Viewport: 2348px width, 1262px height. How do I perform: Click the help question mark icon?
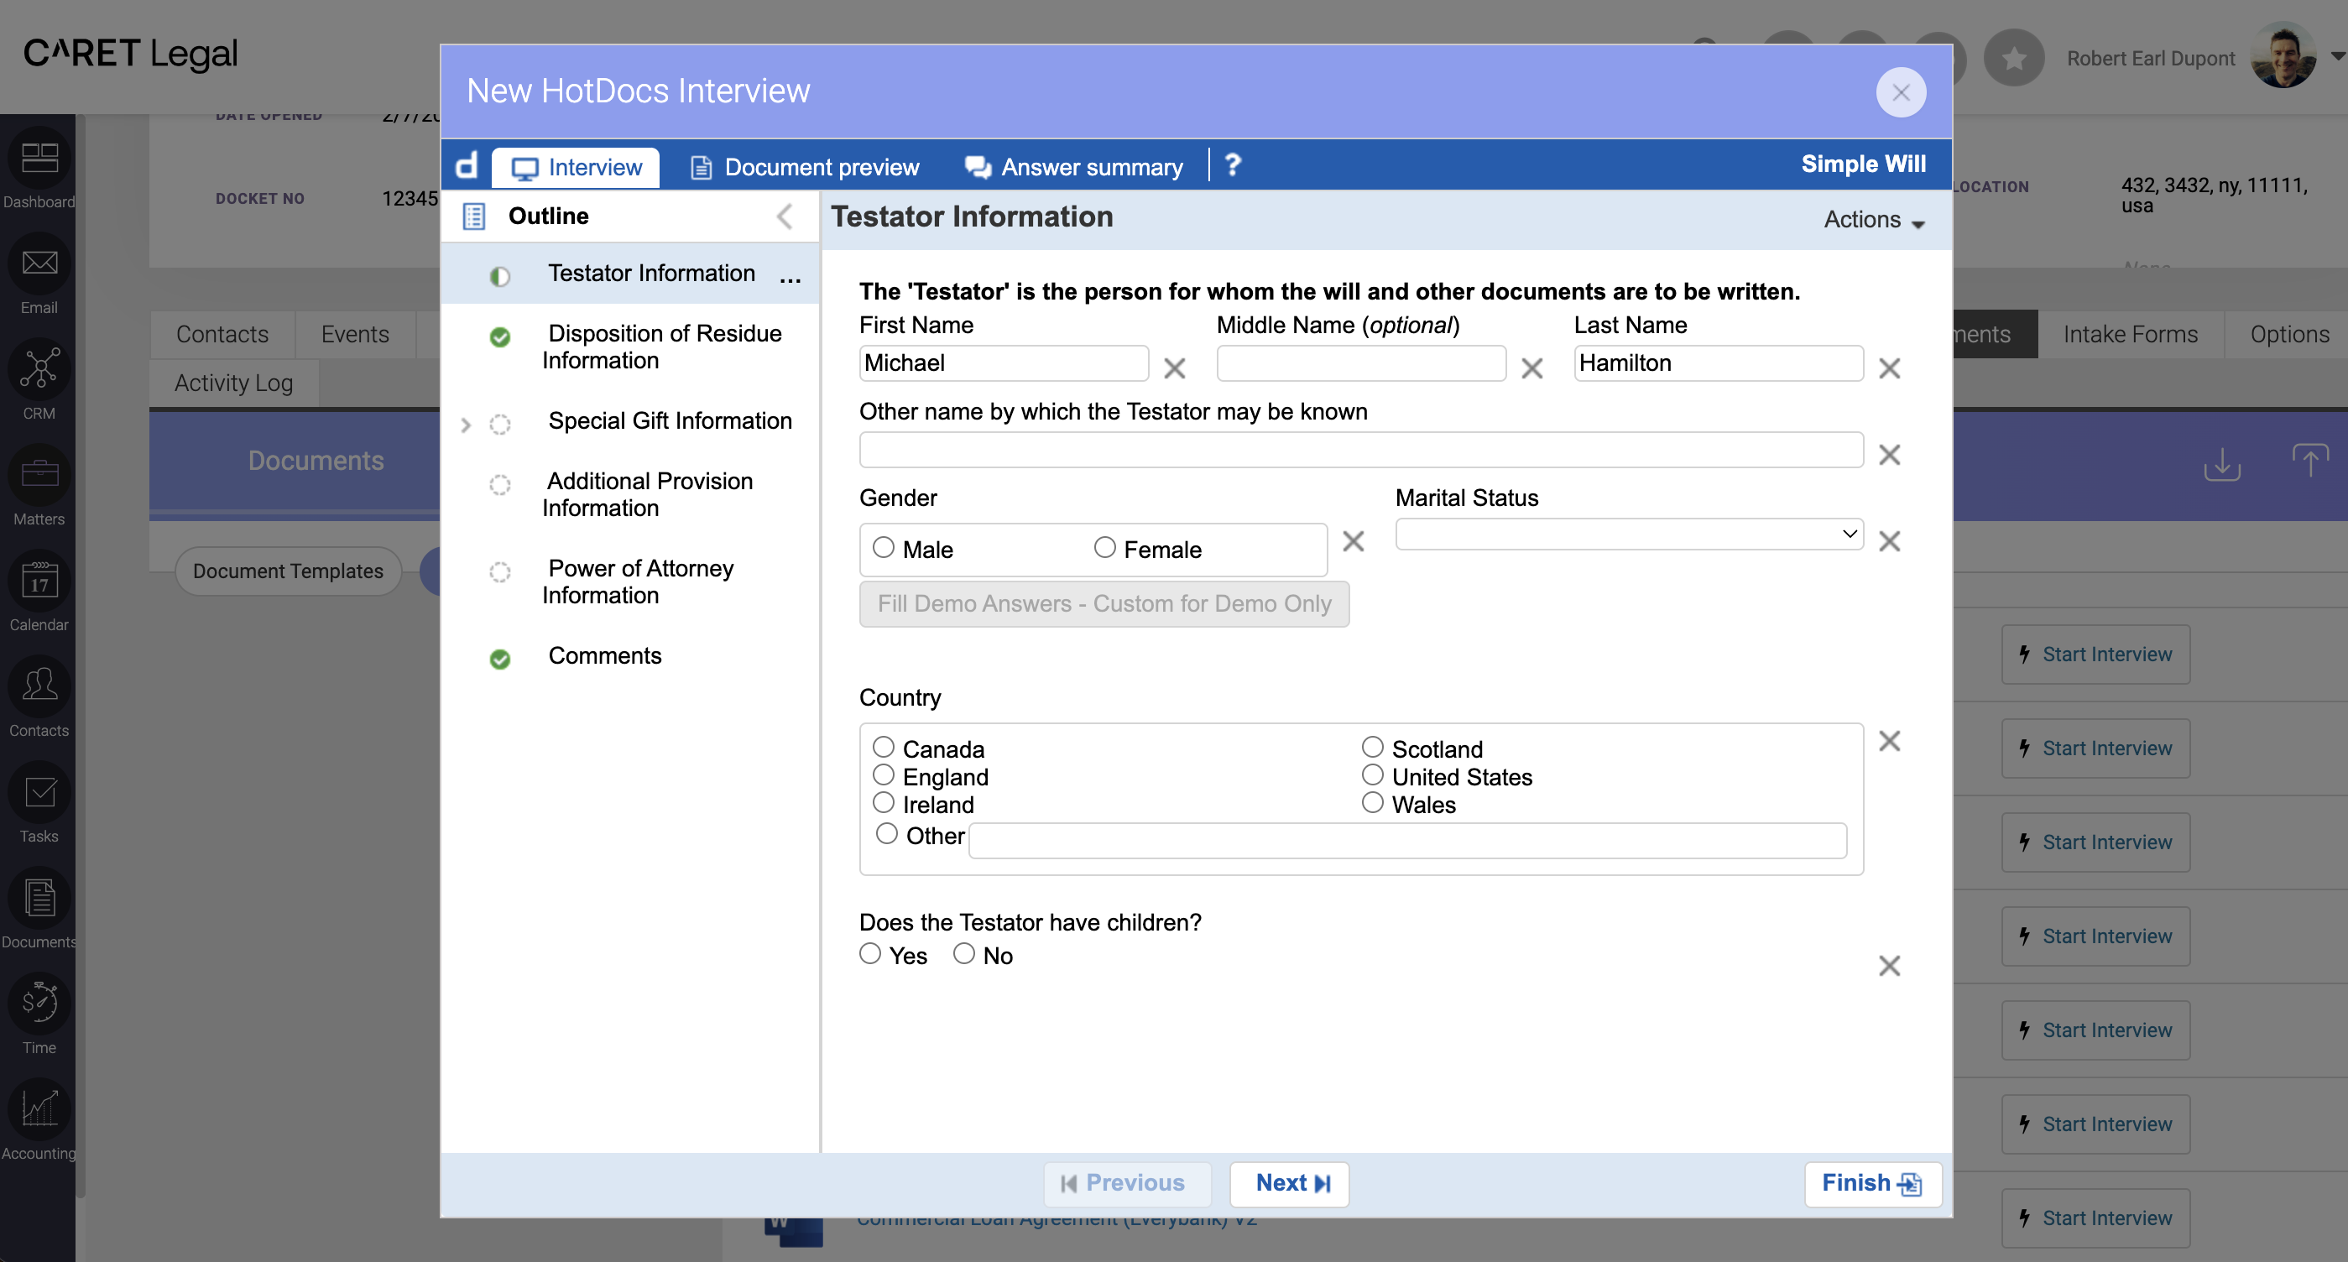1234,164
